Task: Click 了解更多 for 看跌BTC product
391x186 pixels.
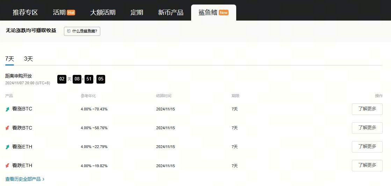Action: pos(367,128)
